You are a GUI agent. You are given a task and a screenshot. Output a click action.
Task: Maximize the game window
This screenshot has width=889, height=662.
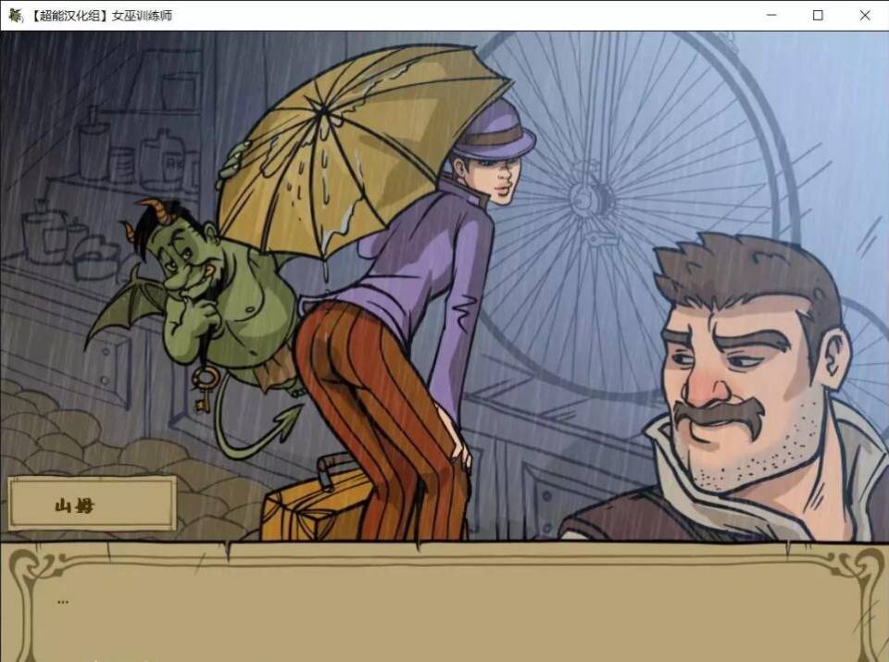(x=818, y=15)
